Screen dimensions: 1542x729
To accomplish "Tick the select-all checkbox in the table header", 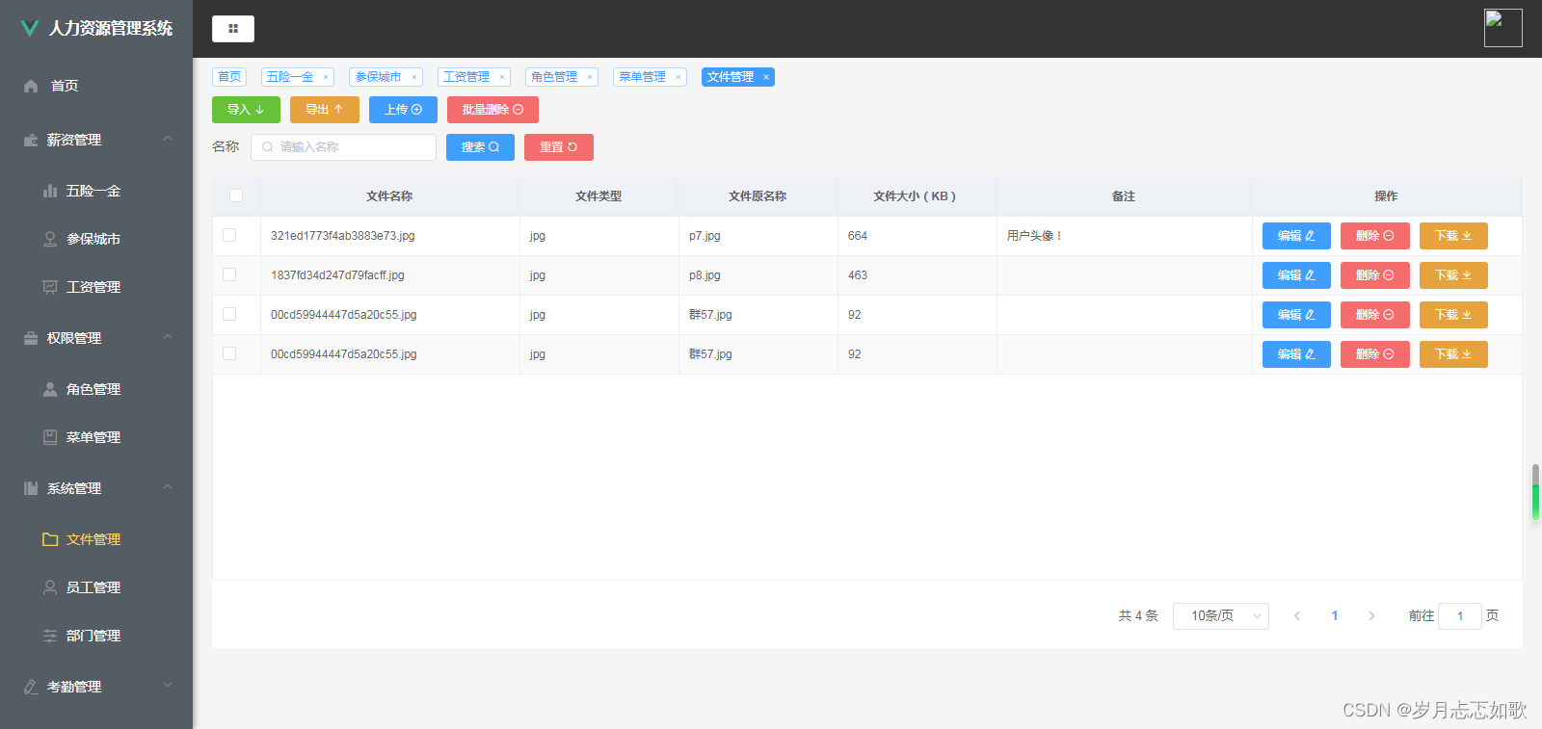I will click(x=236, y=195).
